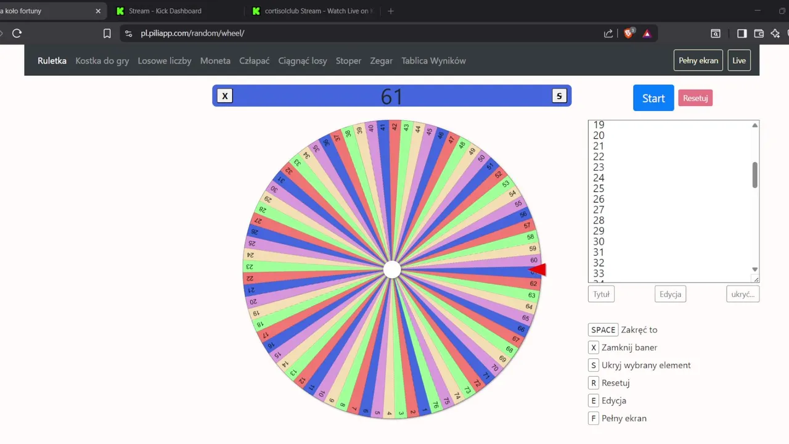789x444 pixels.
Task: Click the F key hint beside Pełny ekran
Action: click(x=594, y=418)
